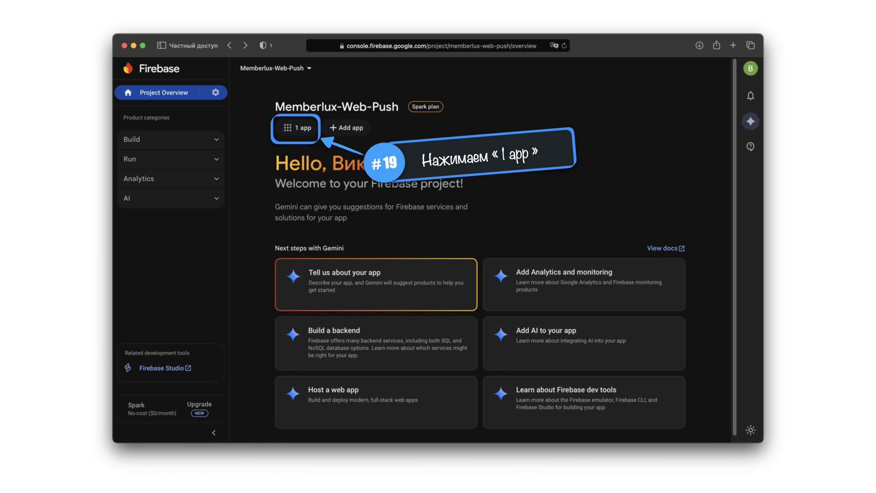This screenshot has height=493, width=876.
Task: Toggle light/dark theme sun icon
Action: point(750,430)
